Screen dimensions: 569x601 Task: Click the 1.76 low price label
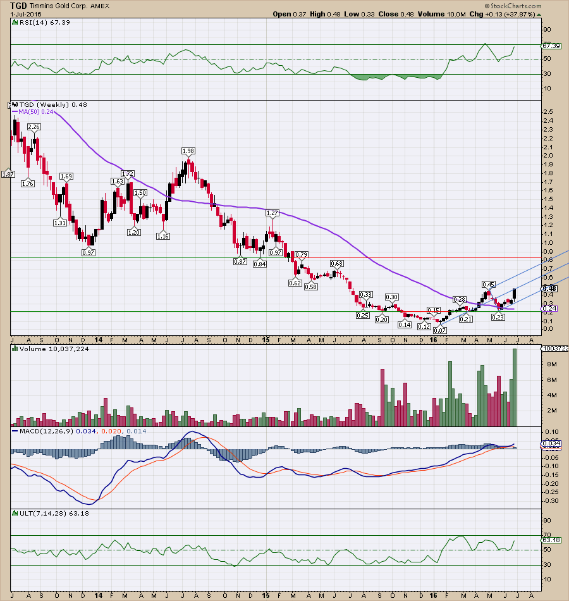[x=28, y=184]
